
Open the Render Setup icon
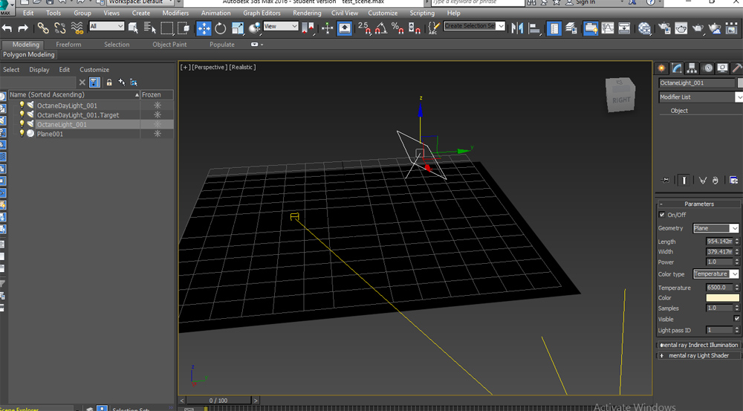point(664,28)
